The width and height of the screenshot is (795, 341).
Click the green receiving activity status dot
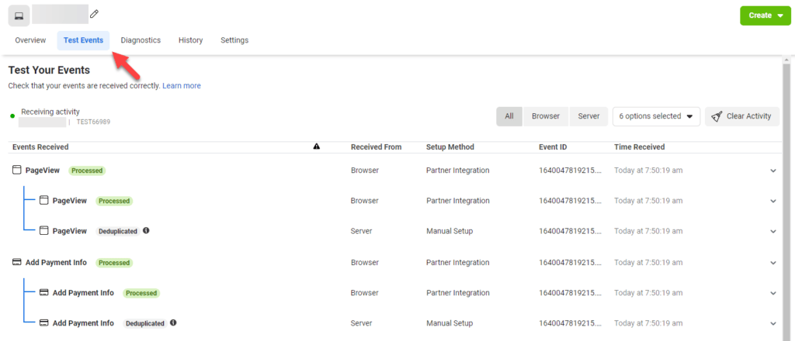12,116
